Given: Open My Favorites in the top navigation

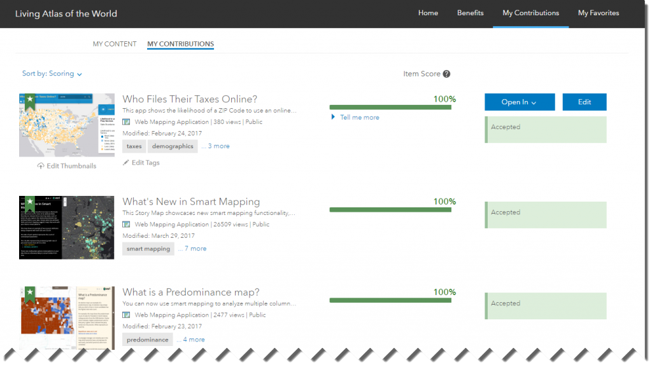Looking at the screenshot, I should pyautogui.click(x=599, y=13).
